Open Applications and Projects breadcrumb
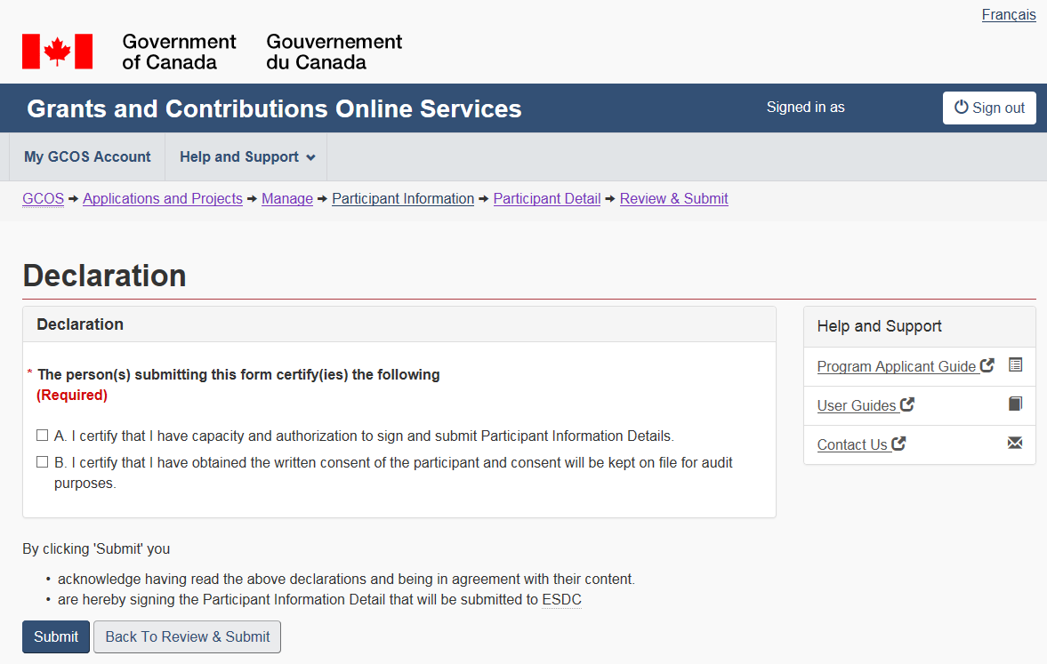This screenshot has width=1047, height=664. [x=162, y=199]
